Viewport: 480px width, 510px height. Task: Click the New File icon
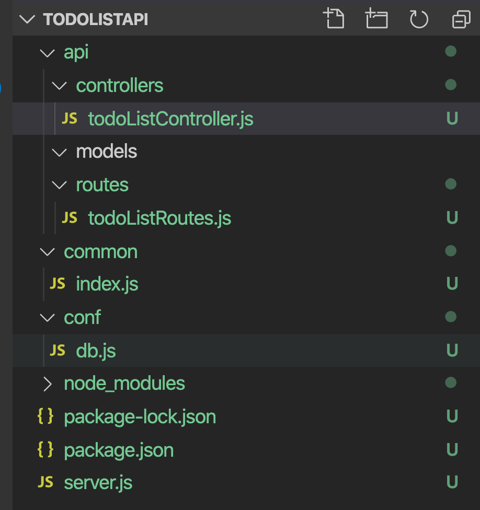click(x=334, y=19)
